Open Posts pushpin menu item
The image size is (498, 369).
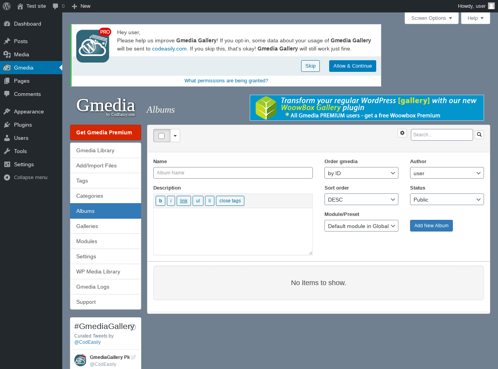(x=31, y=41)
